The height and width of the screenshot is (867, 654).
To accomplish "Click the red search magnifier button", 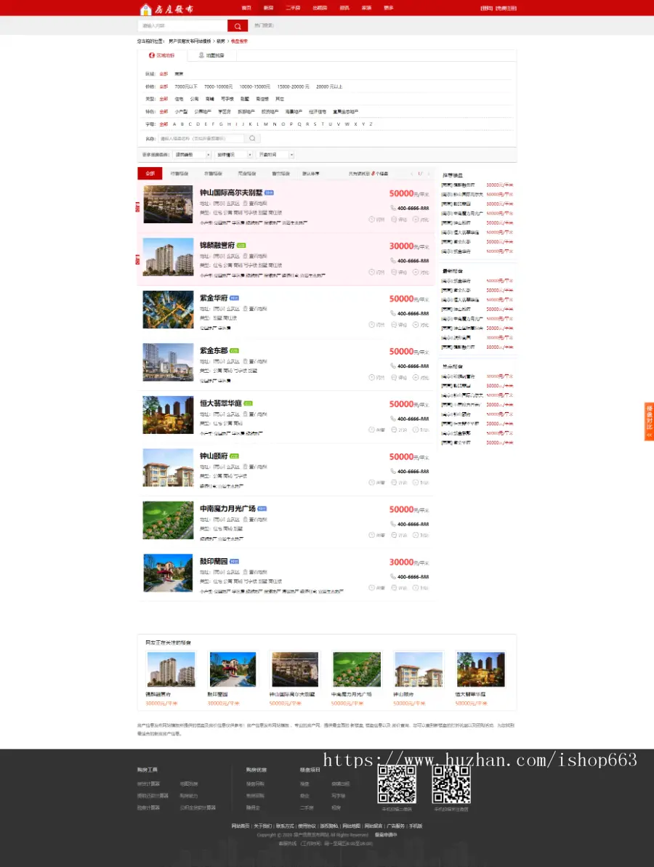I will (x=237, y=26).
